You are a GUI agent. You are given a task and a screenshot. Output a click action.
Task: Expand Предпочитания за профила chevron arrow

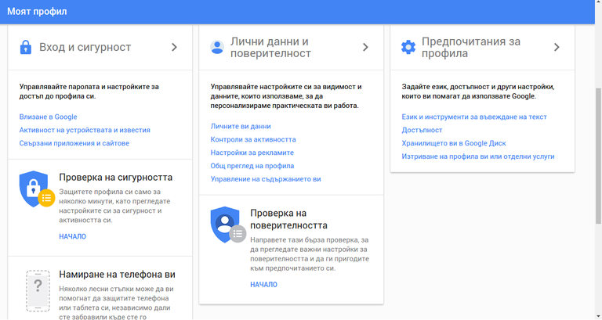point(557,47)
